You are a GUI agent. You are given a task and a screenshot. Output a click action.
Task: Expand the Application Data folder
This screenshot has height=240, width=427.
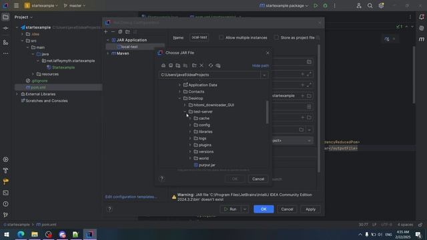(x=179, y=85)
